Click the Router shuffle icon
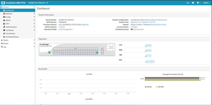 2,44
